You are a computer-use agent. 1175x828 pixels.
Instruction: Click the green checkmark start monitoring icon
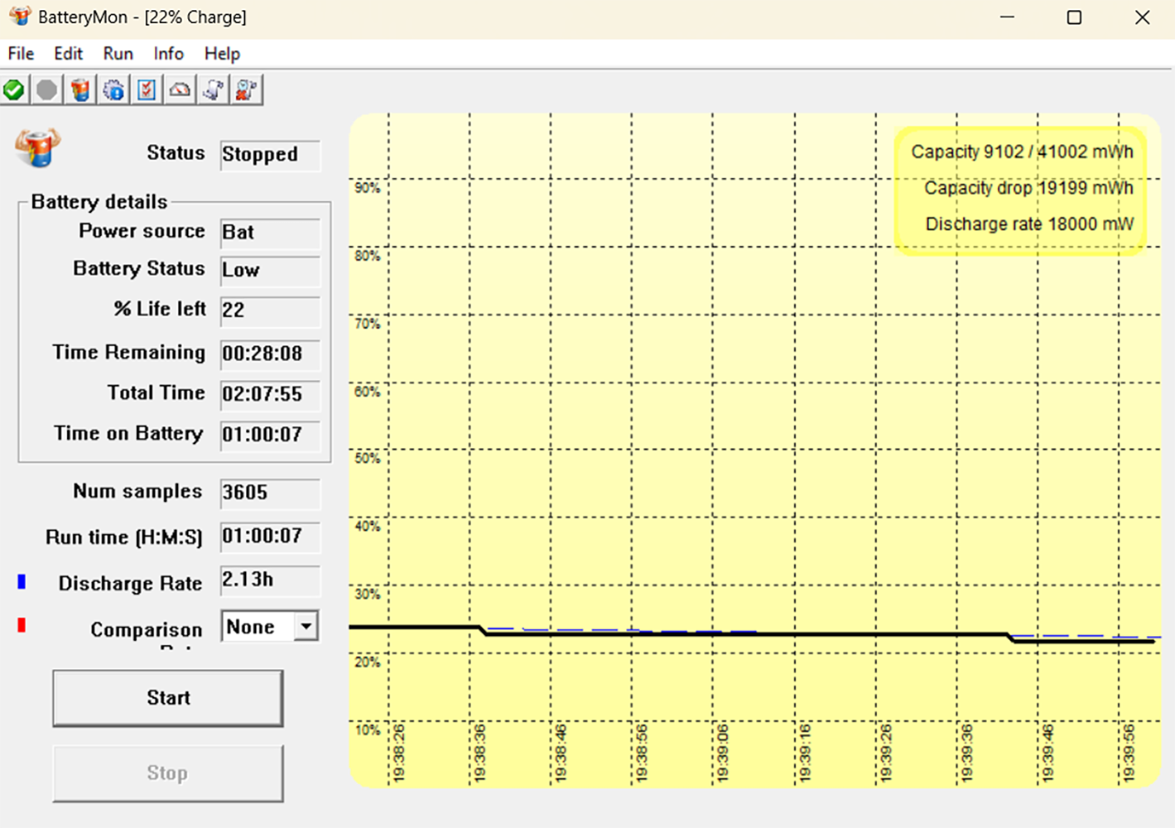coord(14,90)
